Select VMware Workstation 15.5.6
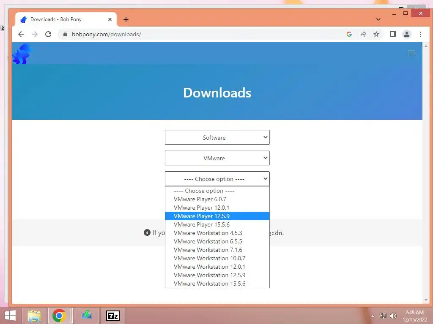 click(x=217, y=283)
